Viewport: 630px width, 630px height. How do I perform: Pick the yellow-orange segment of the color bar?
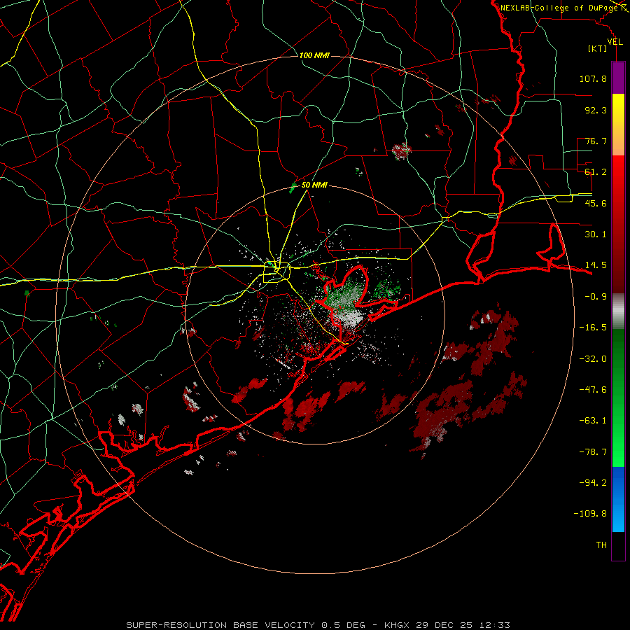point(618,125)
